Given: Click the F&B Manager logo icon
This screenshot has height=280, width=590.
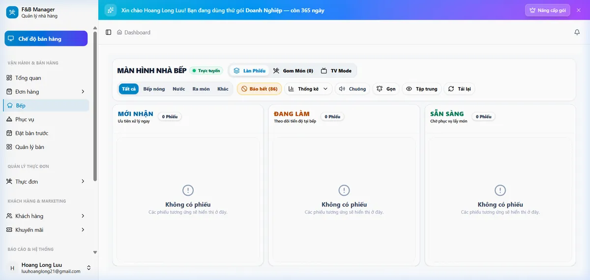Looking at the screenshot, I should point(12,12).
